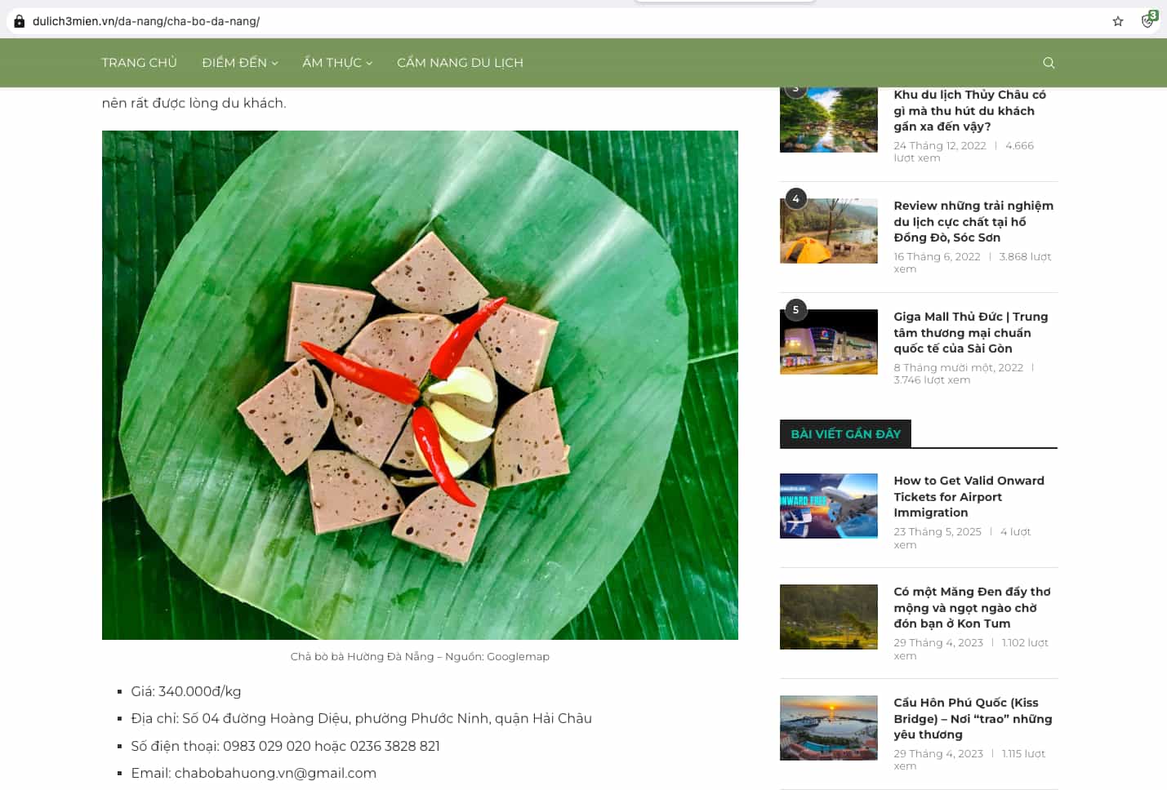Click the number 4 ranking badge
Image resolution: width=1167 pixels, height=790 pixels.
coord(795,198)
